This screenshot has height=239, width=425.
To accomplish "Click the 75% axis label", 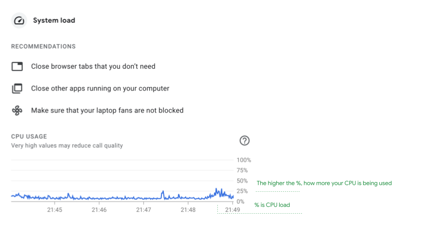I will [242, 170].
